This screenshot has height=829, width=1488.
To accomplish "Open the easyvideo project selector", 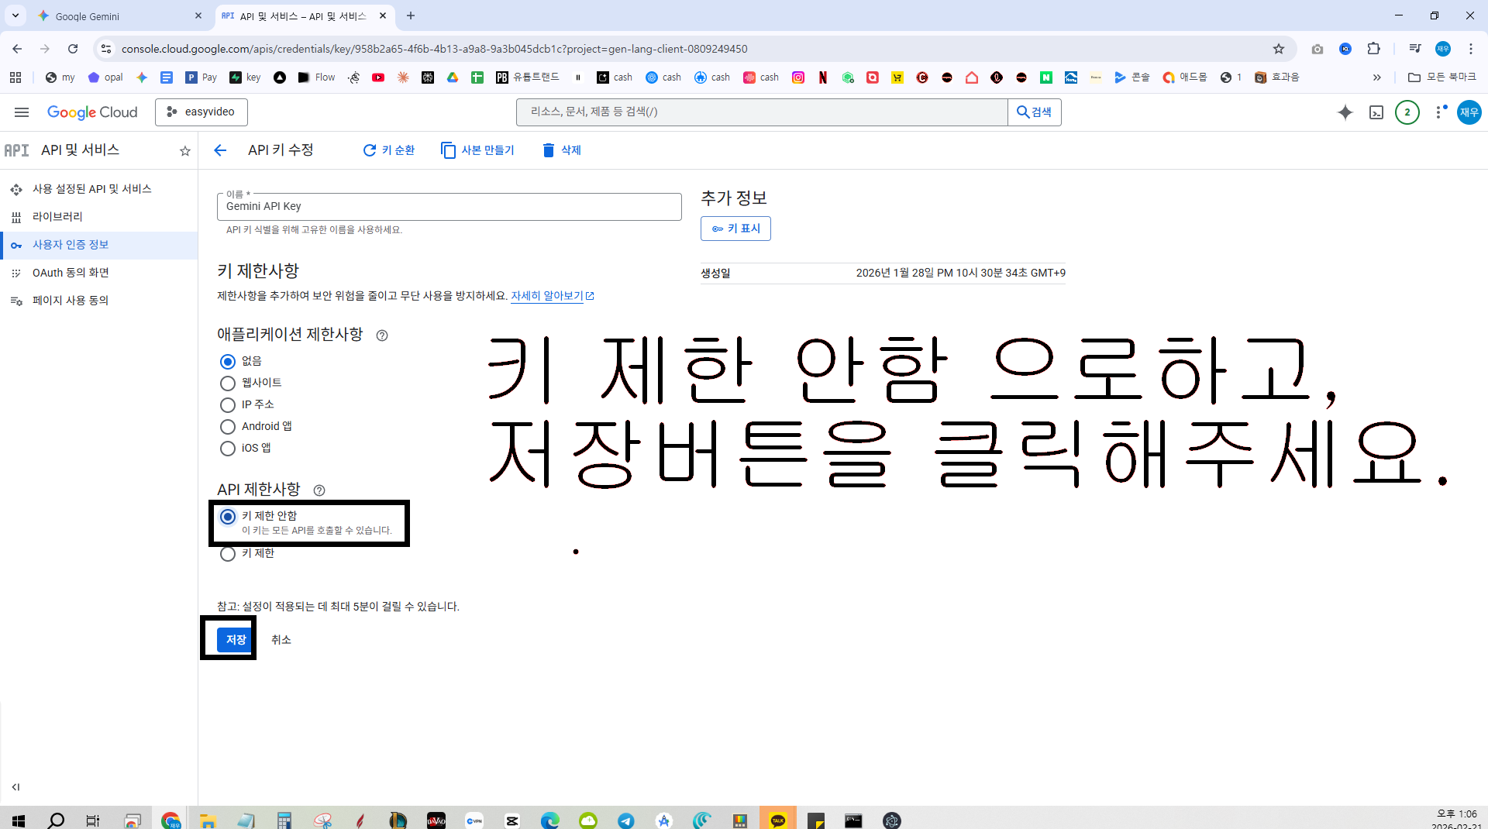I will 201,112.
